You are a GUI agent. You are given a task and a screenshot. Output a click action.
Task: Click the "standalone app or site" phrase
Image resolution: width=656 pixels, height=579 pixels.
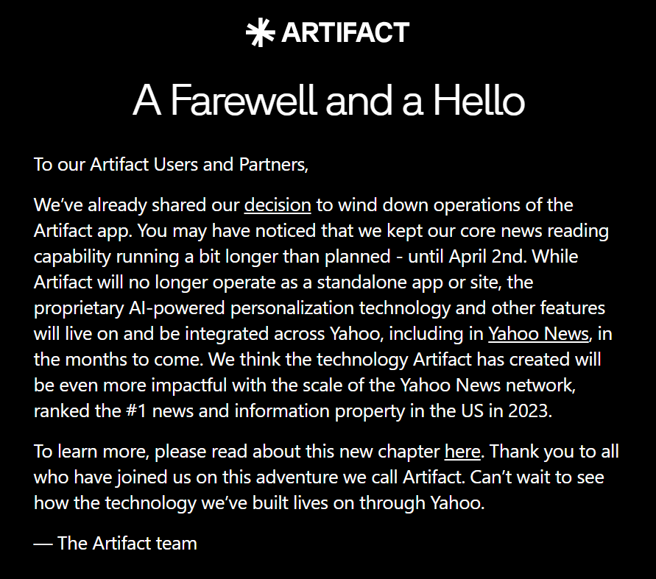pyautogui.click(x=424, y=282)
